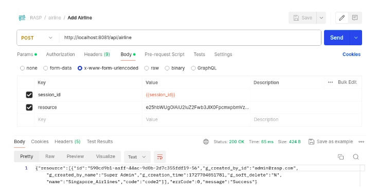Expand the Send button options arrow
Viewport: 377px width, 194px height.
pyautogui.click(x=356, y=38)
